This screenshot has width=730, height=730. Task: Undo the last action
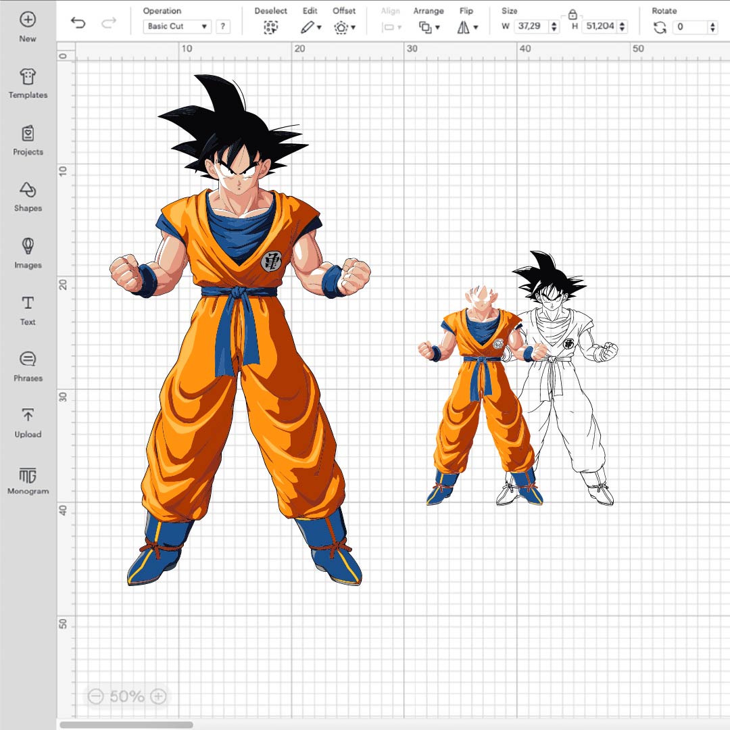pyautogui.click(x=78, y=22)
